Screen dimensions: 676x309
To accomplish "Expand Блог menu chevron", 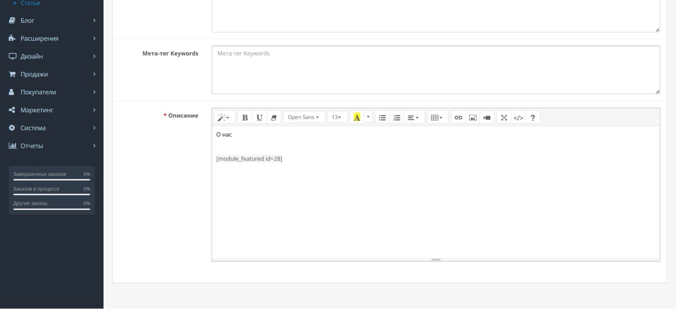I will click(x=94, y=20).
